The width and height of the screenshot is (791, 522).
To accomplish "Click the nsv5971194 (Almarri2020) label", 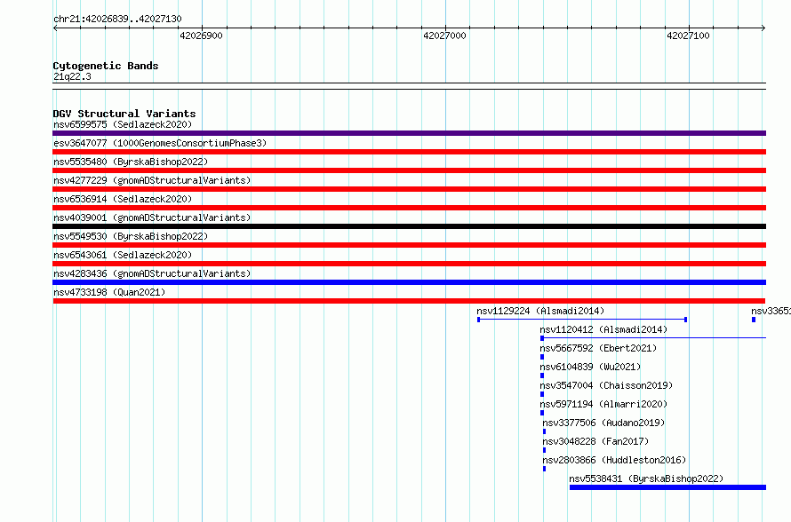I will [603, 404].
